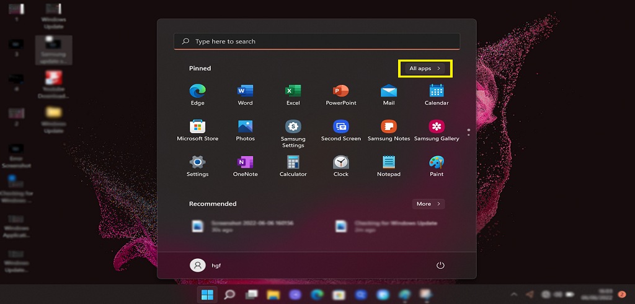Open Samsung Settings
Viewport: 635px width, 304px height.
point(293,134)
